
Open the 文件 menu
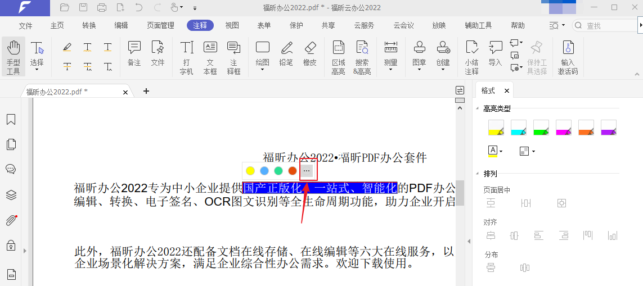(x=25, y=25)
